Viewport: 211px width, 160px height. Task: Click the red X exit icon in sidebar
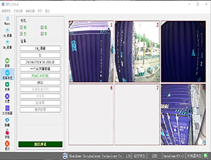(7, 144)
